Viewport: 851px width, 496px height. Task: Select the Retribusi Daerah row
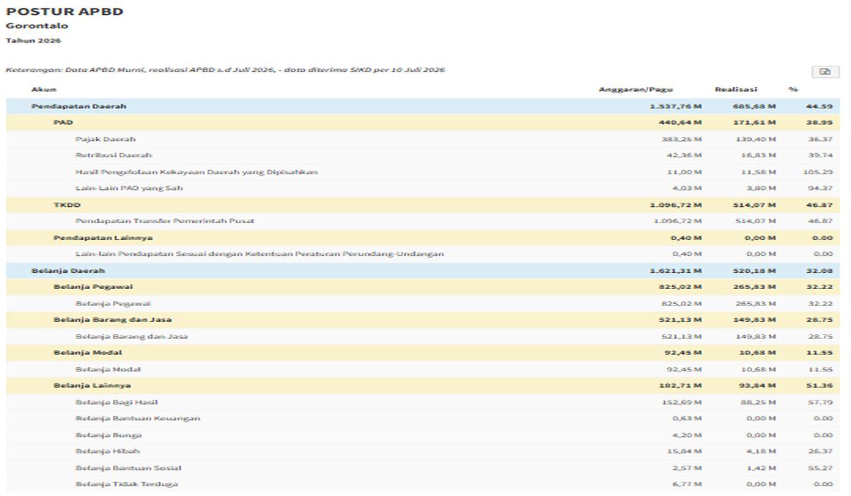point(423,155)
